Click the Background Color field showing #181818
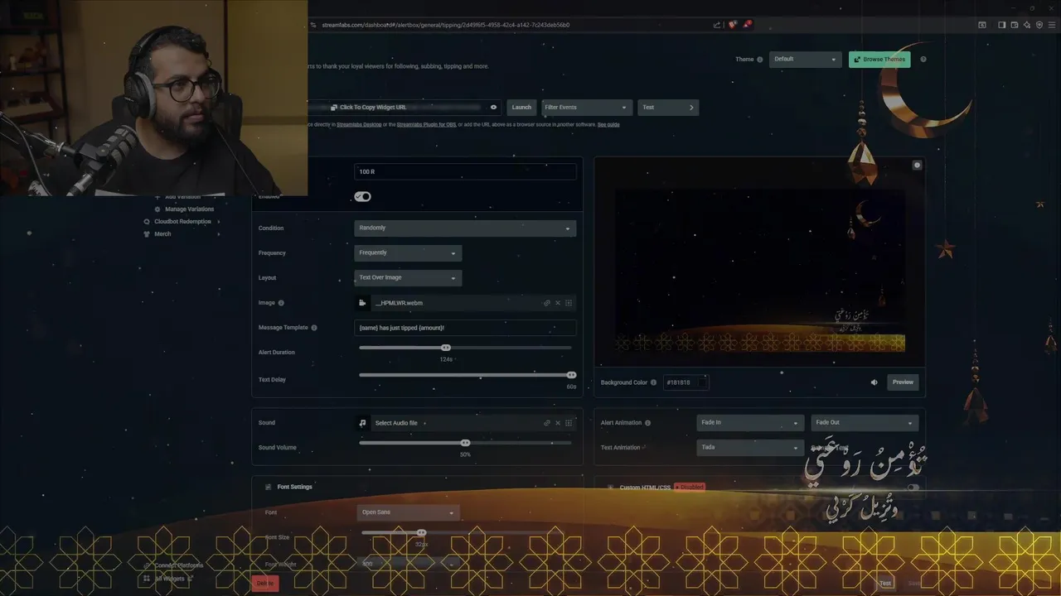Image resolution: width=1061 pixels, height=596 pixels. [x=686, y=382]
